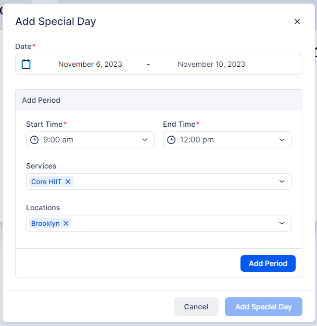Click empty area of Services field
The image size is (317, 326).
point(174,182)
